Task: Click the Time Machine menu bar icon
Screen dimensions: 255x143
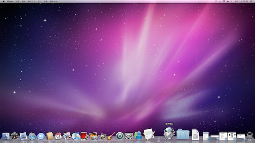Action: pyautogui.click(x=216, y=1)
